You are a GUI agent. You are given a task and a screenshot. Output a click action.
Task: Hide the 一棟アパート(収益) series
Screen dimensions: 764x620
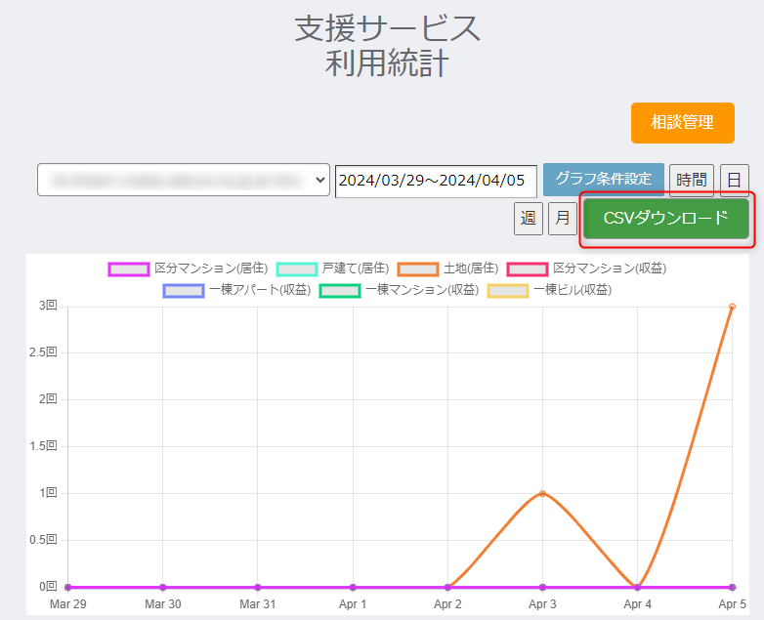click(237, 290)
